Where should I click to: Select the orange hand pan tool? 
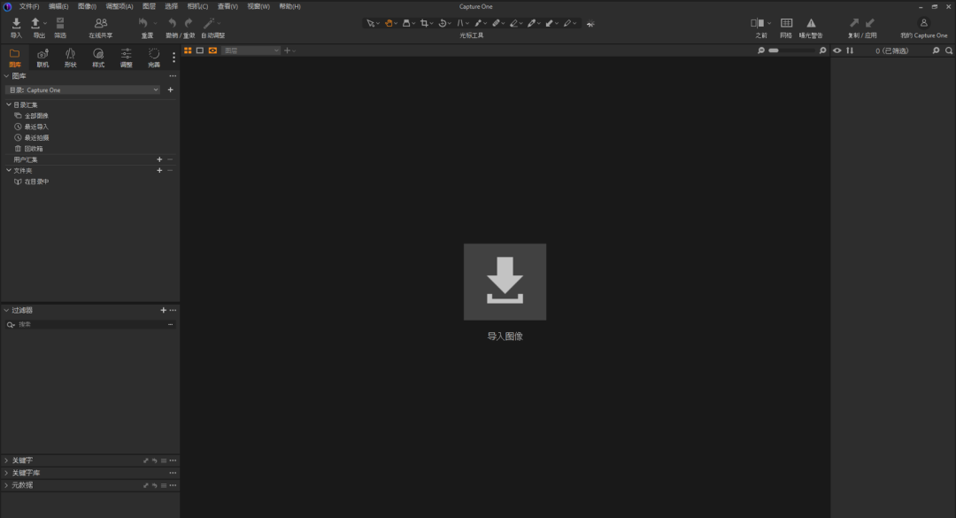389,23
